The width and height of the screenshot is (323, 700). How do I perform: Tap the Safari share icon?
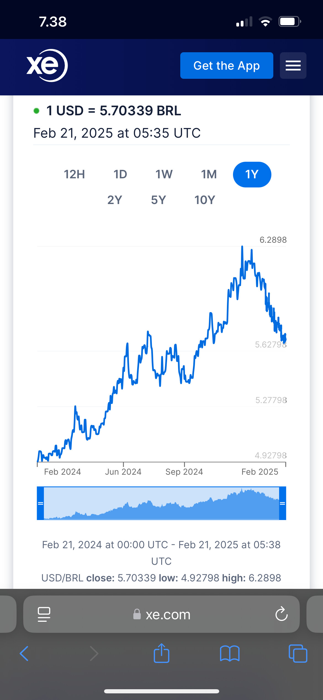pyautogui.click(x=161, y=654)
